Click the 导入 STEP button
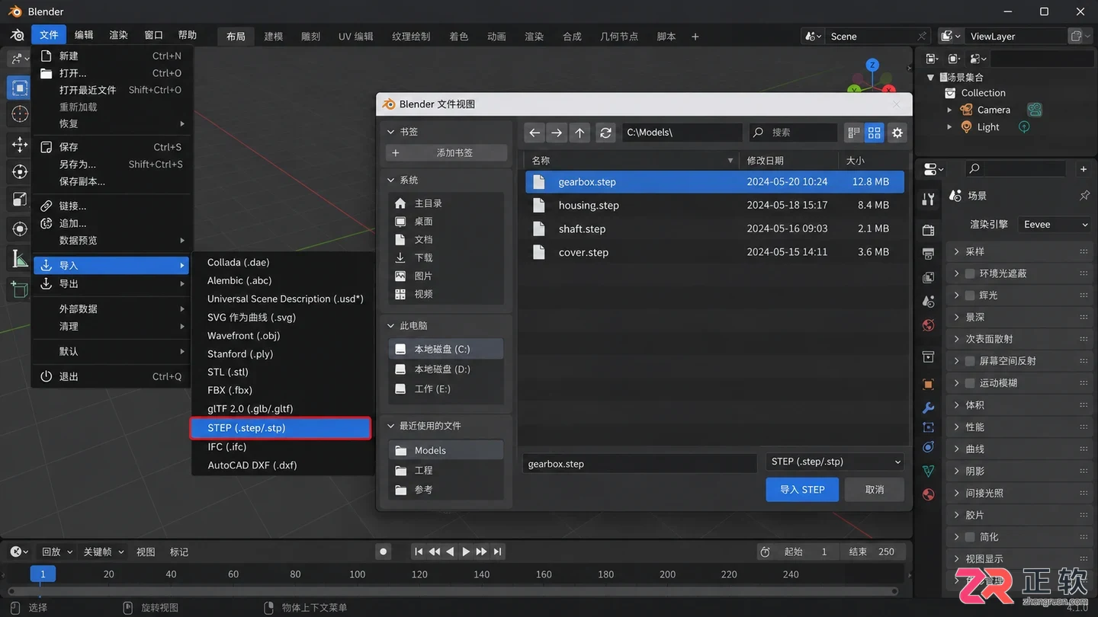The image size is (1098, 617). coord(802,490)
